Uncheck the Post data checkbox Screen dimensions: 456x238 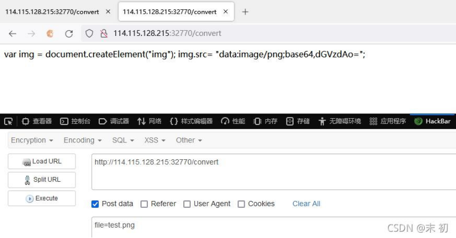[x=95, y=204]
